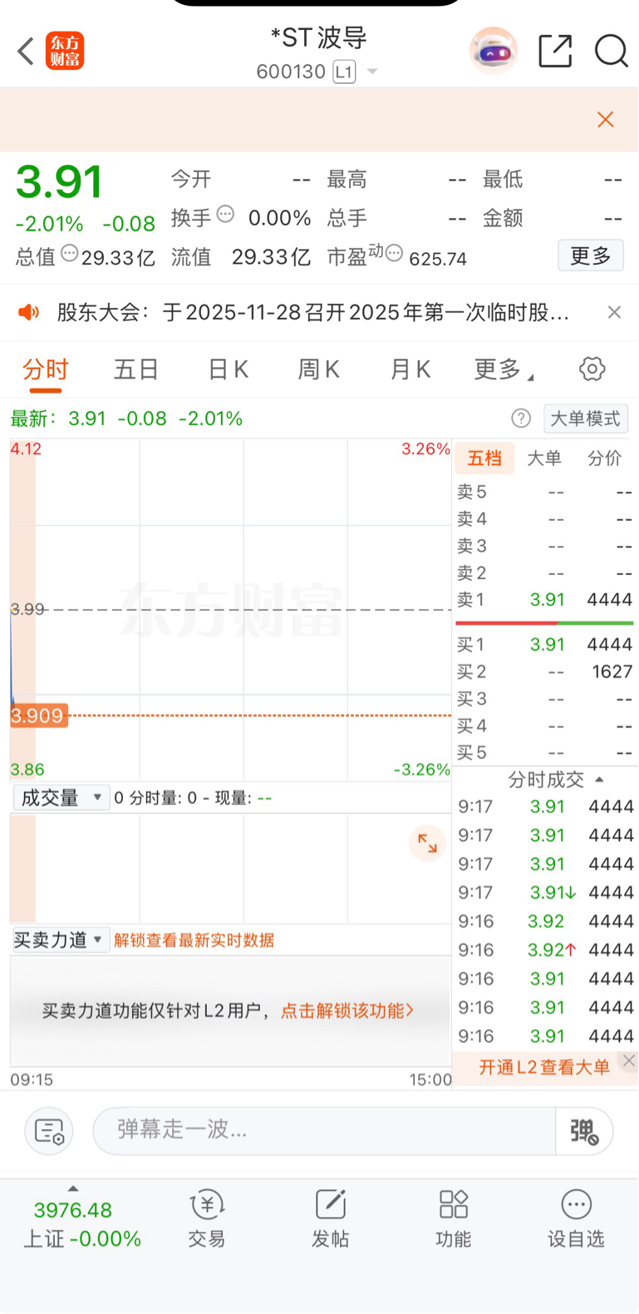Expand chart with fullscreen arrows icon

pyautogui.click(x=427, y=843)
